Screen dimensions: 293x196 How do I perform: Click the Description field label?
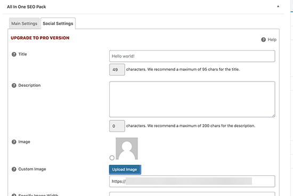[29, 85]
